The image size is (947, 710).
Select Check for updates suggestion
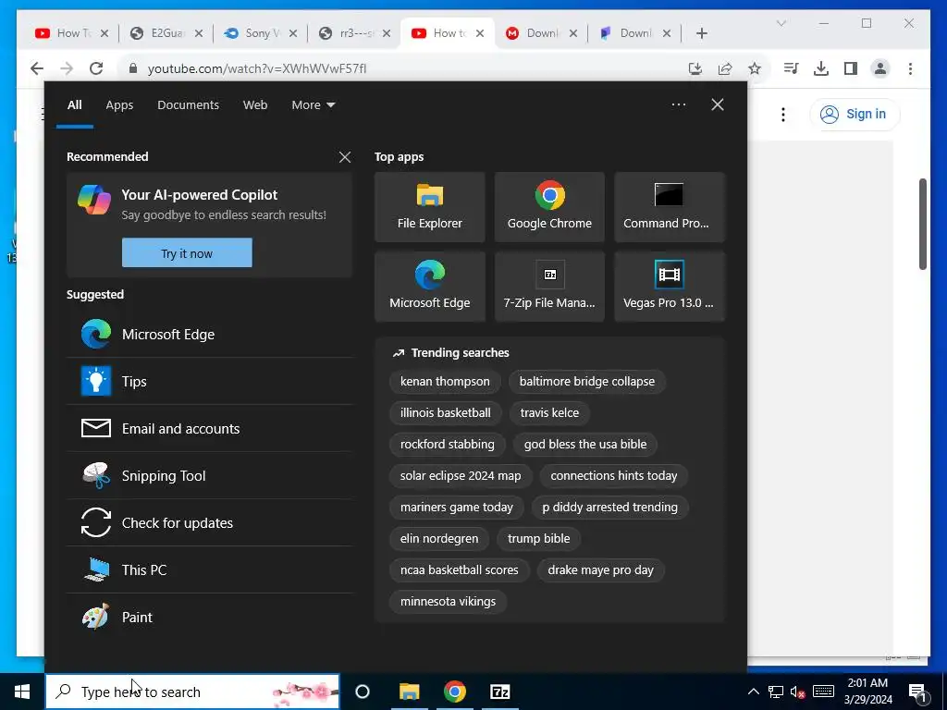[210, 522]
